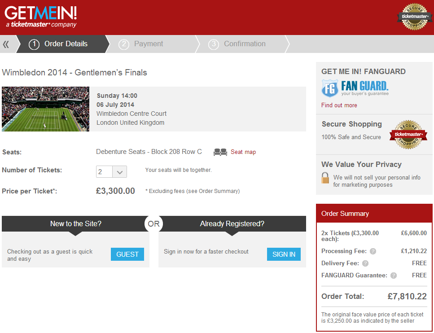The image size is (434, 333).
Task: Select the Order Details step tab
Action: coord(63,44)
